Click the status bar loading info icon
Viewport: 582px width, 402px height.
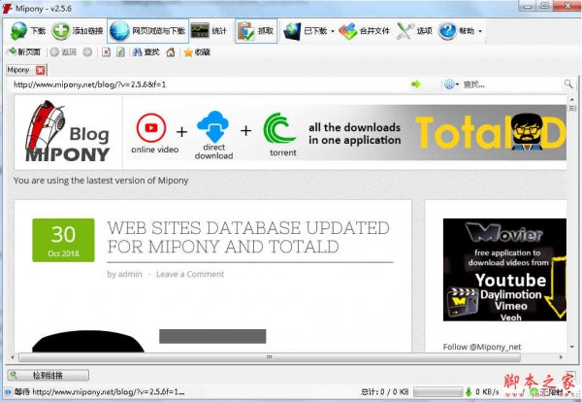tap(8, 392)
